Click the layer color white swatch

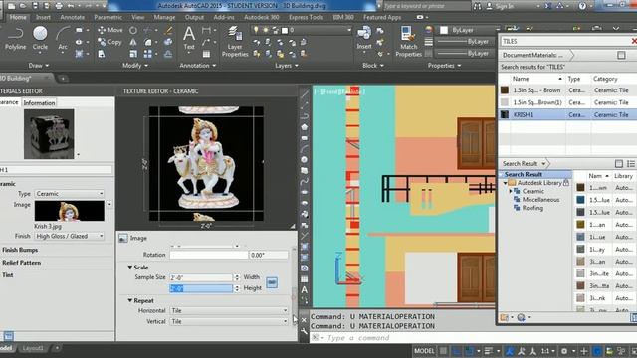pyautogui.click(x=285, y=30)
